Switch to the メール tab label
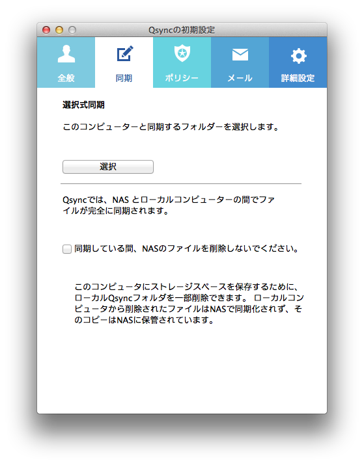The image size is (364, 465). [240, 78]
